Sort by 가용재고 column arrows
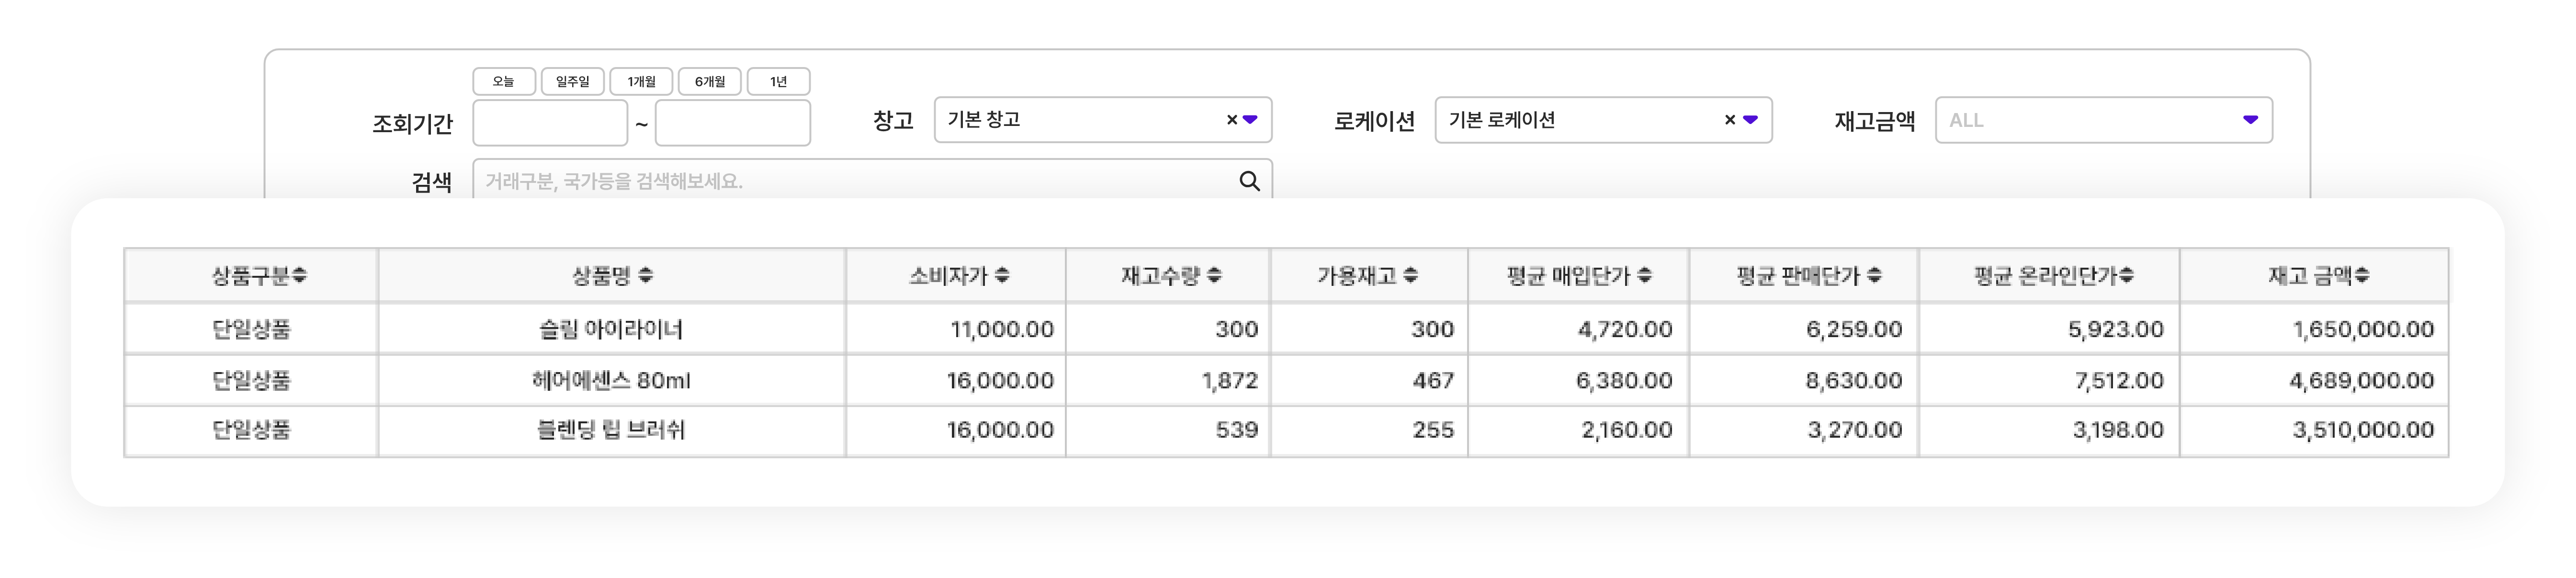The width and height of the screenshot is (2576, 578). click(x=1410, y=275)
